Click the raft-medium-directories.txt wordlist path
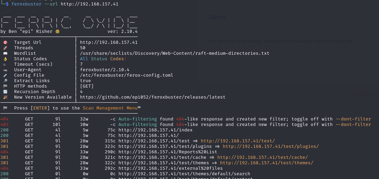 pos(174,53)
